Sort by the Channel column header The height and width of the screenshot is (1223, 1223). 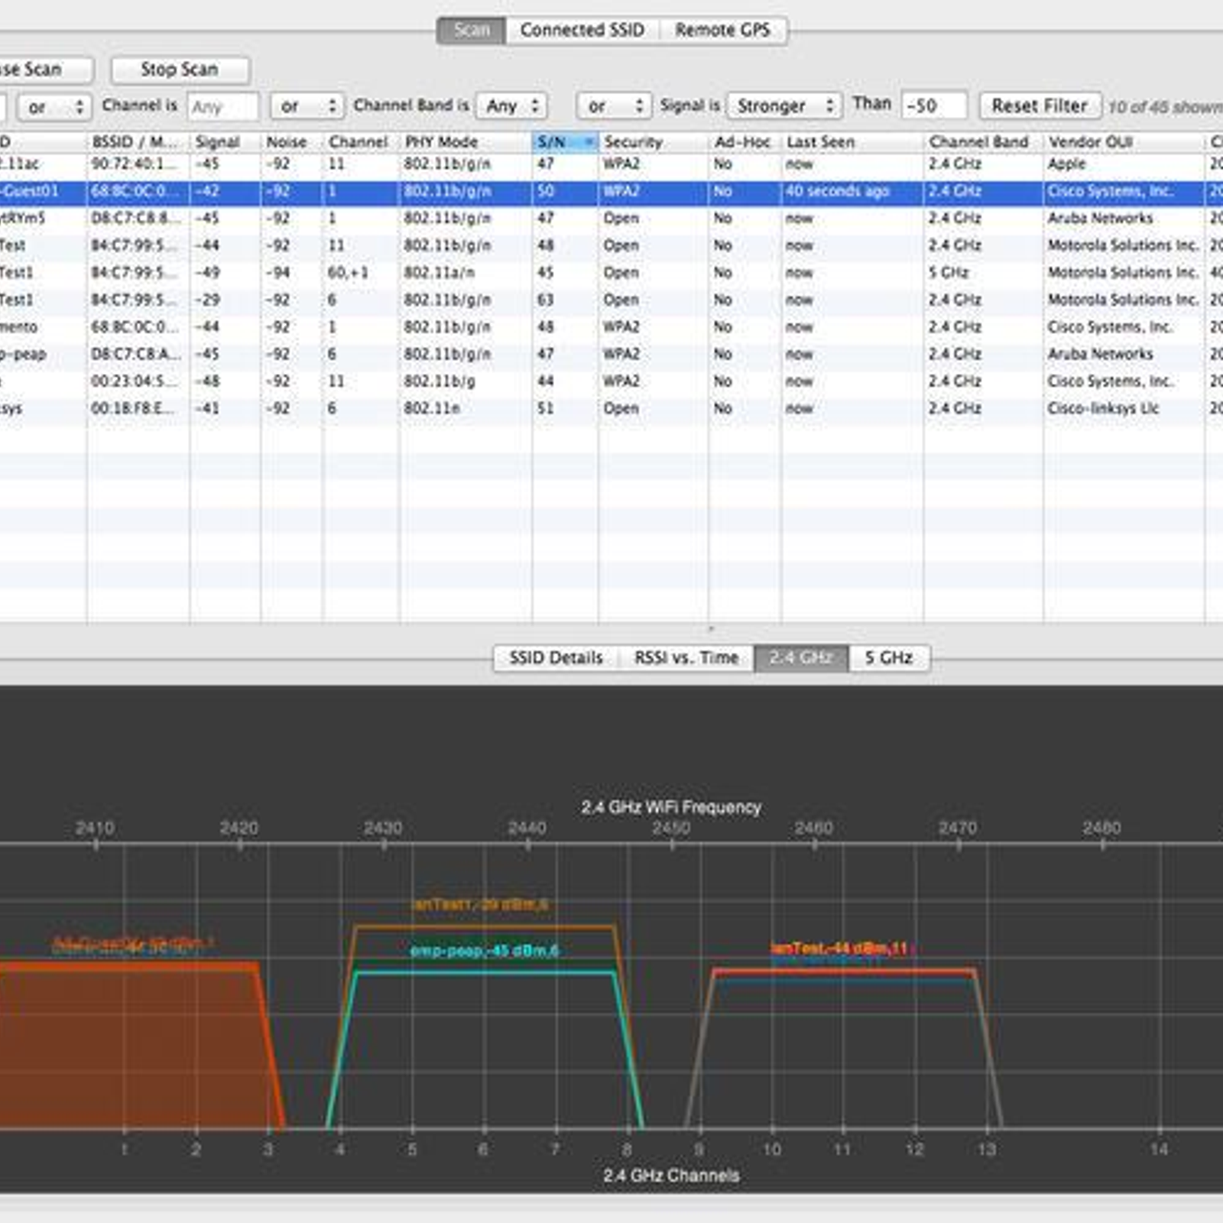coord(361,142)
